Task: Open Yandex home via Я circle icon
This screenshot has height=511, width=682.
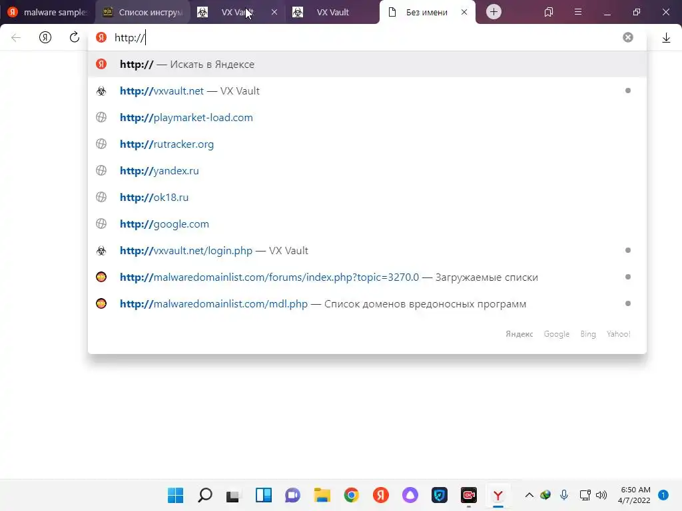Action: (x=45, y=38)
